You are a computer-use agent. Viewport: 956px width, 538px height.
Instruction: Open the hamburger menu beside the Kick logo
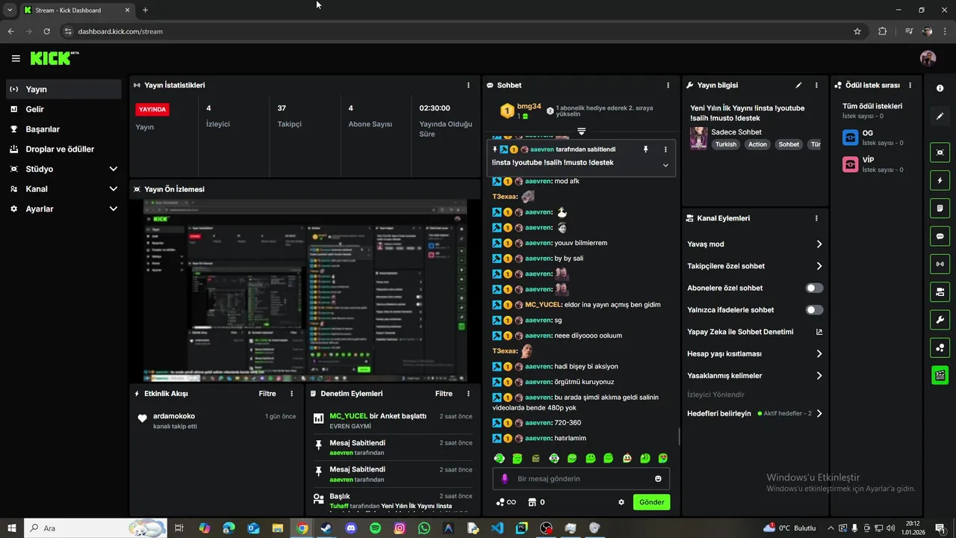point(16,58)
